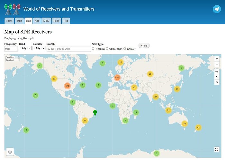Image resolution: width=225 pixels, height=161 pixels.
Task: Open the 1391 cluster over Europe
Action: click(x=117, y=78)
